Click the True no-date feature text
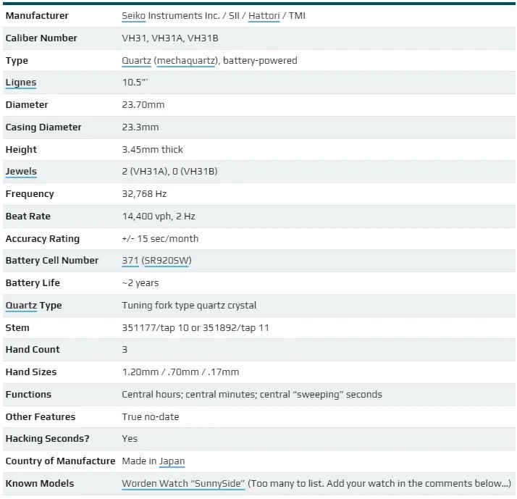Viewport: 517px width, 499px height. click(x=151, y=417)
